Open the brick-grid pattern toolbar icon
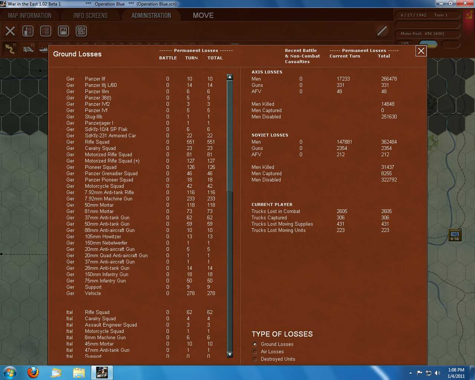 tap(81, 31)
